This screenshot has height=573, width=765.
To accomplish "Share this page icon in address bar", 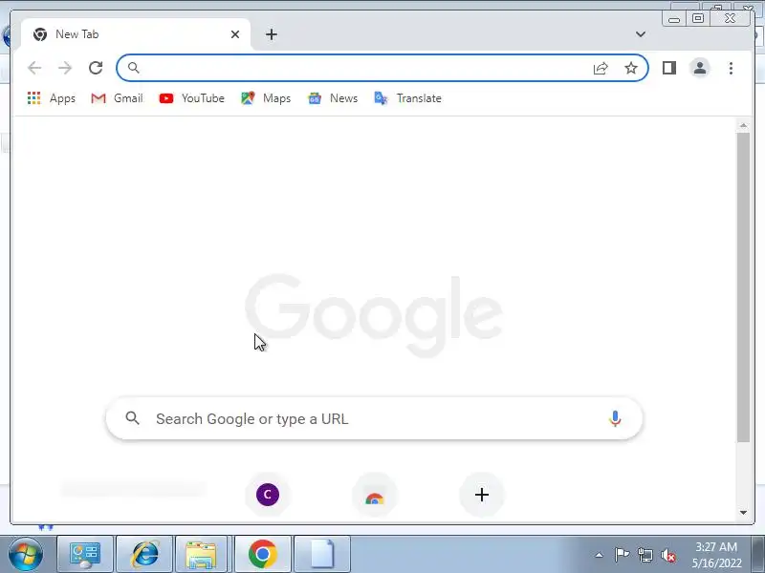I will coord(601,68).
